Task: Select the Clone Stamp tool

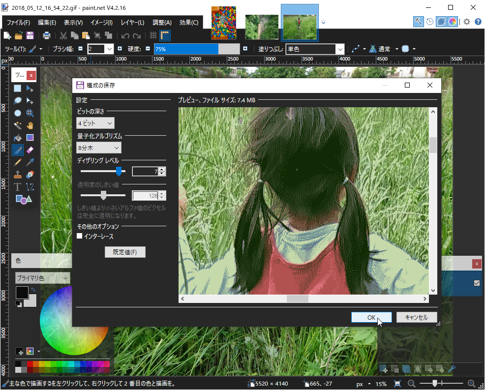Action: coord(17,174)
